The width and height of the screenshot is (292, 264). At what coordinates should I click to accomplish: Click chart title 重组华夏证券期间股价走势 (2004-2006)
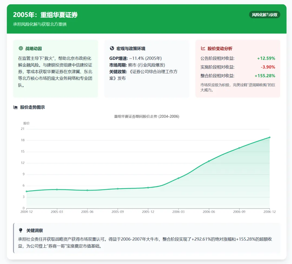[147, 116]
